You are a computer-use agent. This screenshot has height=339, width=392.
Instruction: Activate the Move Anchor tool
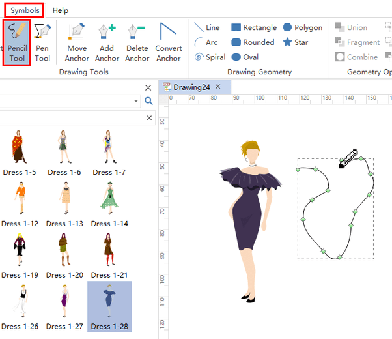[77, 42]
